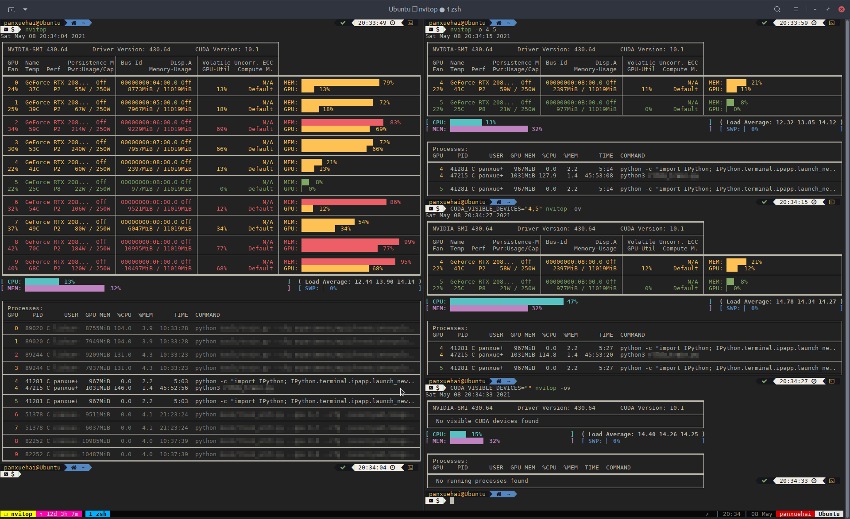Click the window pin/maximize icon

(x=828, y=9)
